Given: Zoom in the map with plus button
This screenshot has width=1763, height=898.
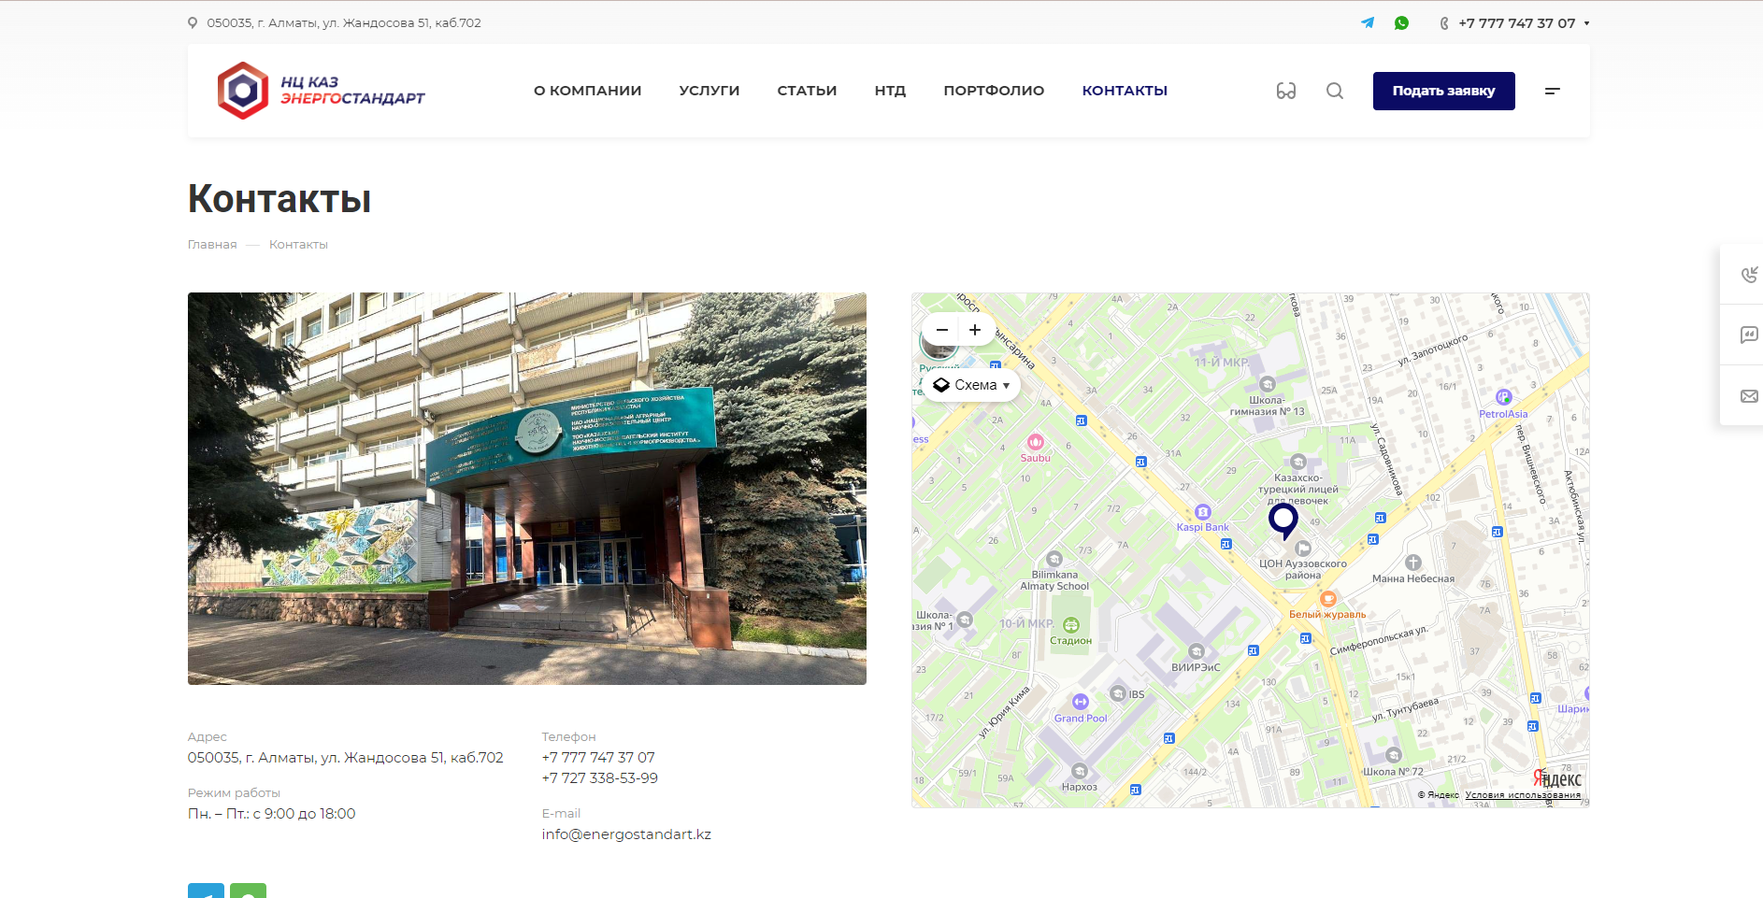Looking at the screenshot, I should [x=975, y=330].
